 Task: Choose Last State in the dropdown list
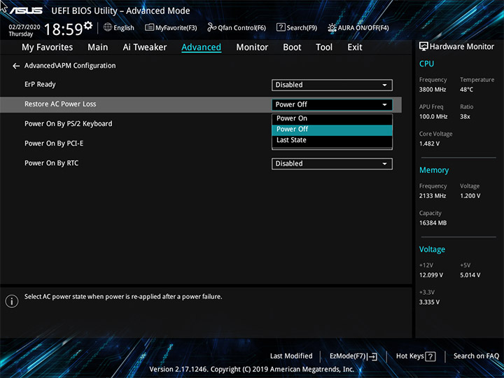pyautogui.click(x=332, y=140)
